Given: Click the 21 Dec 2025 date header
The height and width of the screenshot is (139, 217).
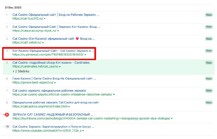Looking at the screenshot, I should click(13, 7).
